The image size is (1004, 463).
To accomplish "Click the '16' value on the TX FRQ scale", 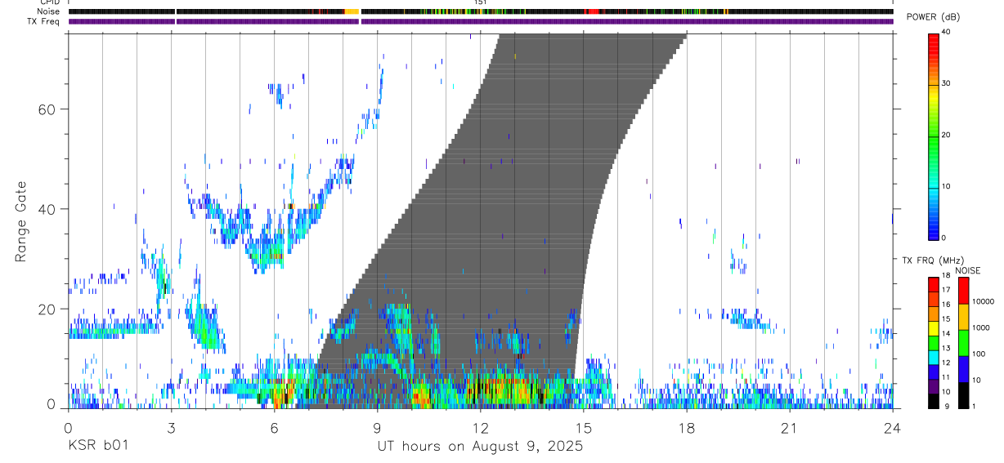I will [944, 305].
